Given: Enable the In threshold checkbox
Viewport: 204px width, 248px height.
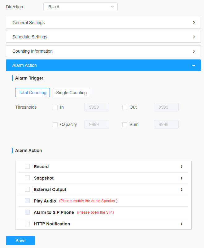Looking at the screenshot, I should 55,107.
